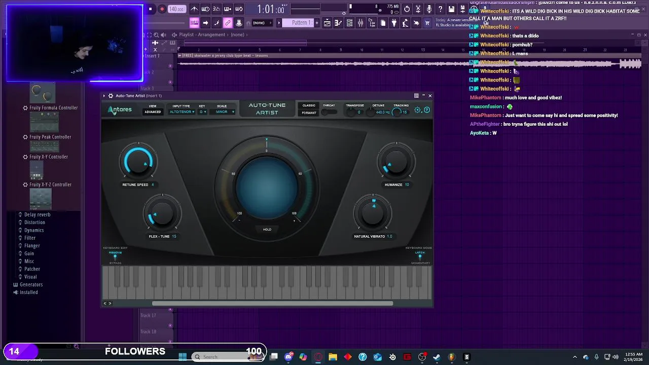Toggle Keyboard Edit Remove/Bypass switch
649x365 pixels.
(115, 258)
